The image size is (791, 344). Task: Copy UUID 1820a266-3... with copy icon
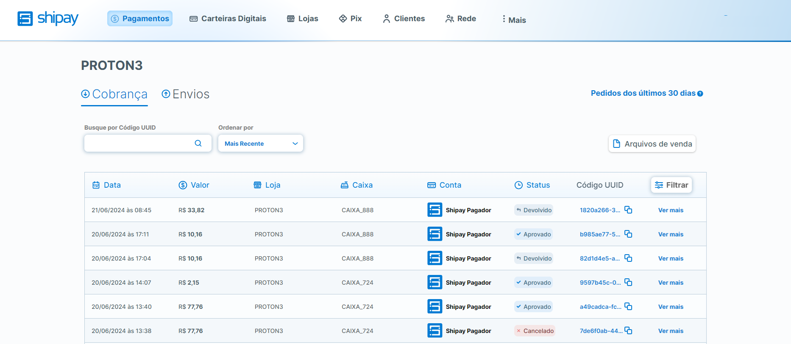(x=628, y=210)
